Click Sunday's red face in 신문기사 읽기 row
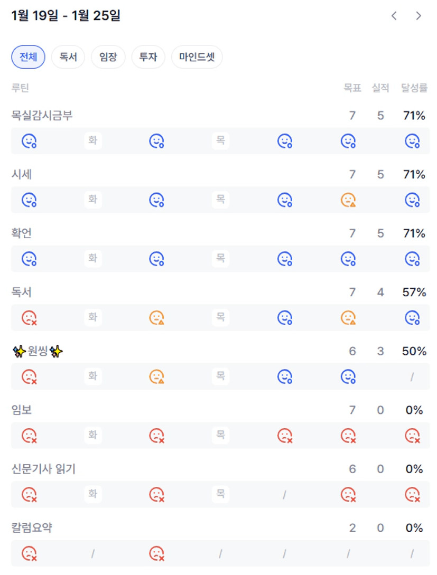437x575 pixels. click(x=412, y=495)
